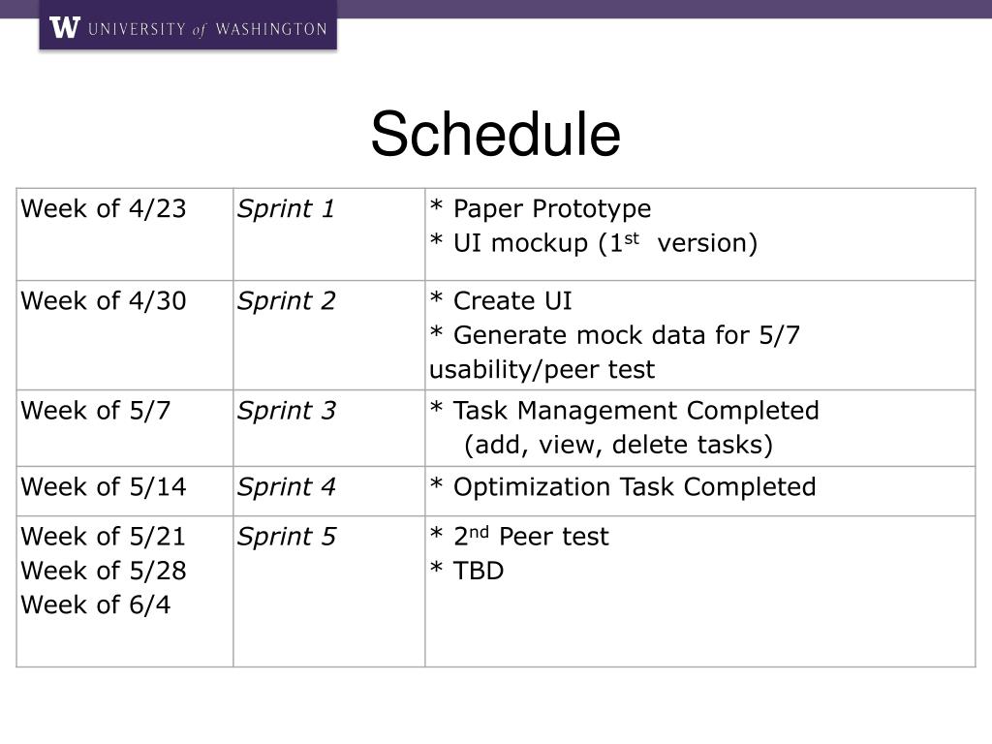Click the Create UI bullet text
This screenshot has width=992, height=744.
pos(501,301)
